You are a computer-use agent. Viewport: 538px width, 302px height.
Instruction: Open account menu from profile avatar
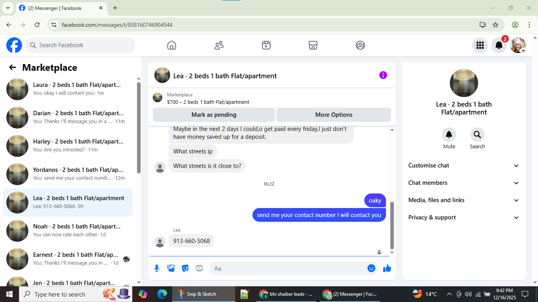tap(518, 45)
